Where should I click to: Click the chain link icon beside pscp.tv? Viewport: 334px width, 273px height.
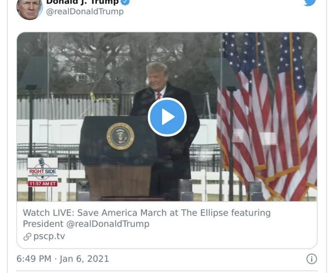pyautogui.click(x=27, y=237)
